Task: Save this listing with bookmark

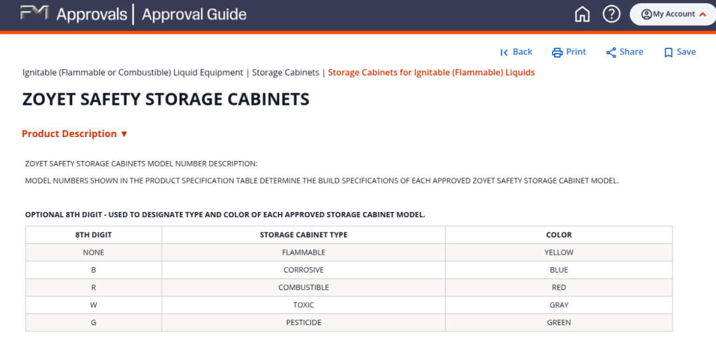Action: point(680,52)
